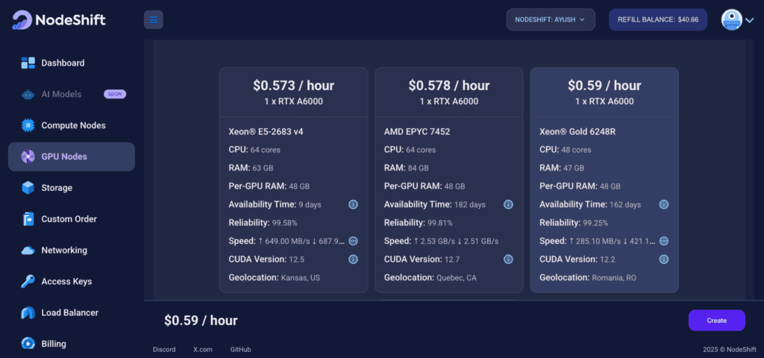Click the user avatar picture
The image size is (764, 358).
click(731, 19)
